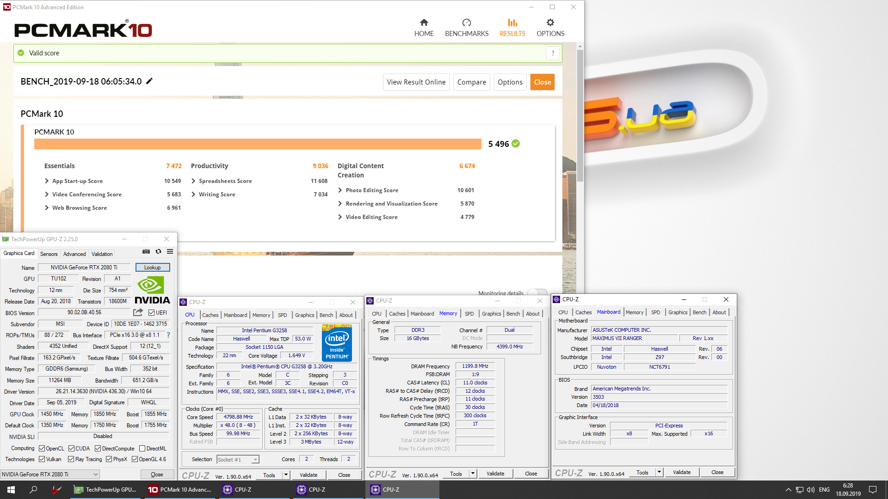Click the taskbar clock and date
The height and width of the screenshot is (499, 888).
(848, 490)
